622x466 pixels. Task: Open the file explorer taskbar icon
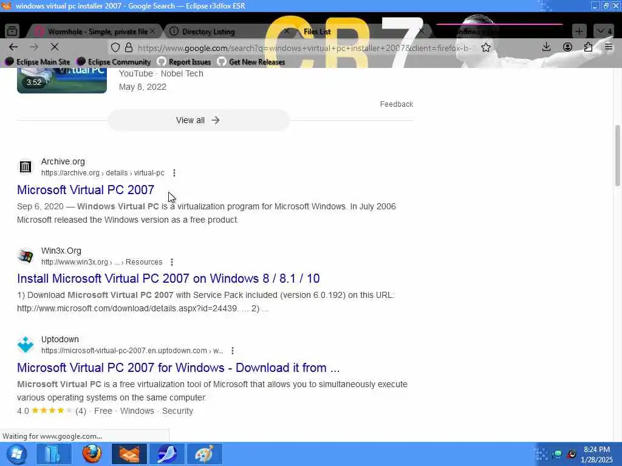(x=53, y=454)
